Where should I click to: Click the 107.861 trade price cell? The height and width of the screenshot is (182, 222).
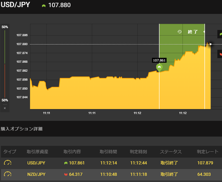coord(77,163)
